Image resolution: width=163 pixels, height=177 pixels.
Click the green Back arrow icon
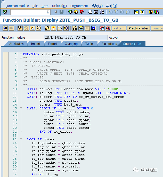(70, 12)
